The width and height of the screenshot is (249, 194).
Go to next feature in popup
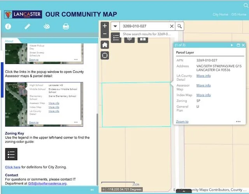coord(232,45)
